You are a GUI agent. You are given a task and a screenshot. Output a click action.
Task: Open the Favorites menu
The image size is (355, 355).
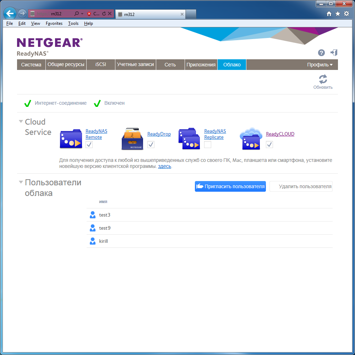(54, 23)
